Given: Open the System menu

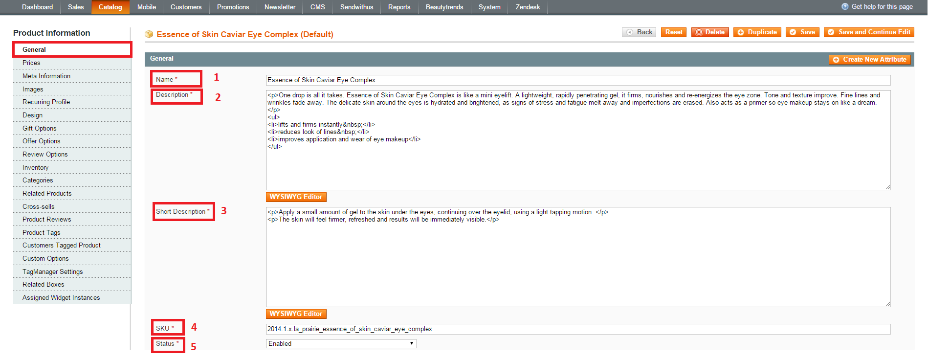Looking at the screenshot, I should pyautogui.click(x=489, y=7).
